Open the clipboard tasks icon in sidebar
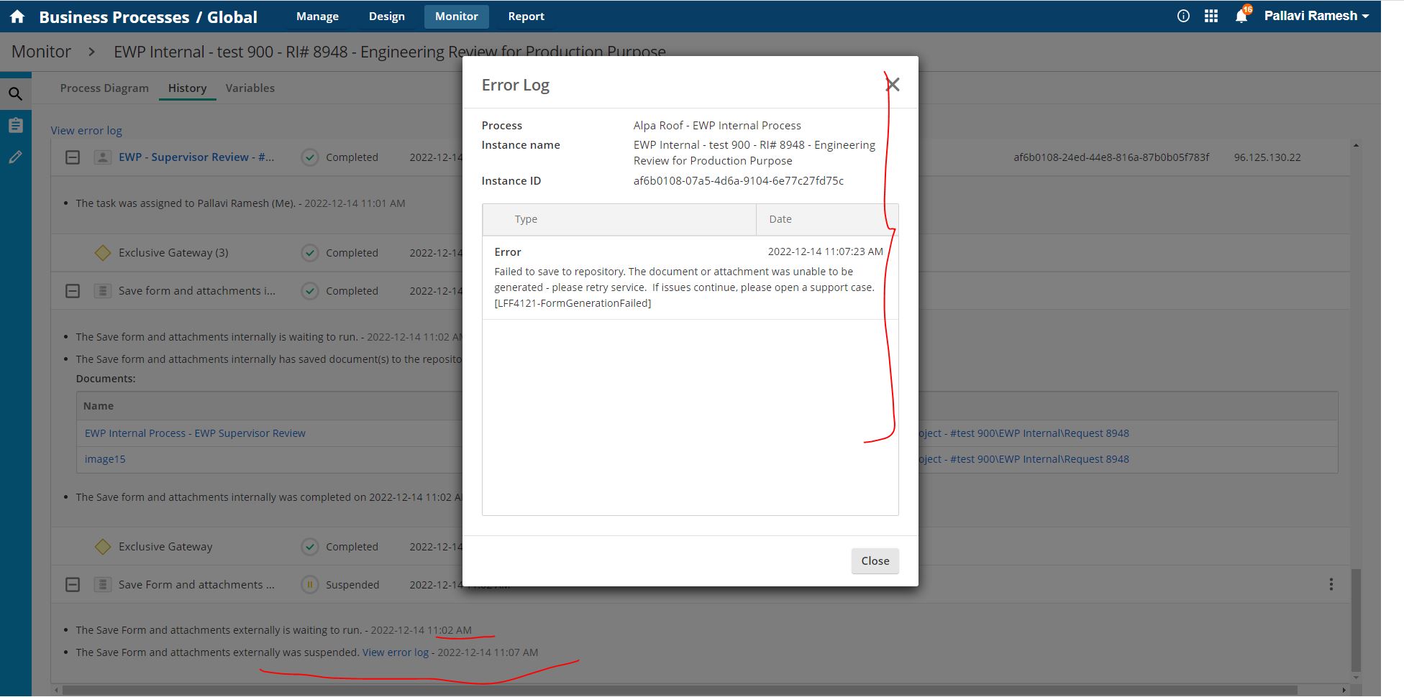1404x697 pixels. (15, 125)
